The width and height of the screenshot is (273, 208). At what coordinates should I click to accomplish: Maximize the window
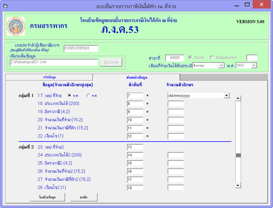(x=247, y=5)
